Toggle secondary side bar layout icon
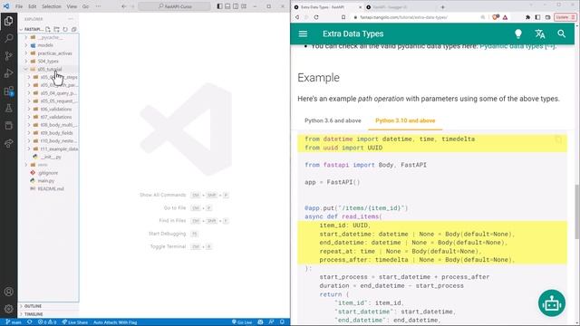 236,6
